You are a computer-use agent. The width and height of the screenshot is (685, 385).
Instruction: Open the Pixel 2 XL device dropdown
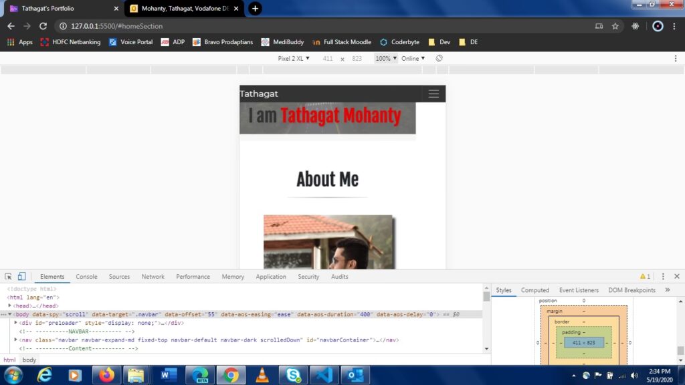click(294, 59)
